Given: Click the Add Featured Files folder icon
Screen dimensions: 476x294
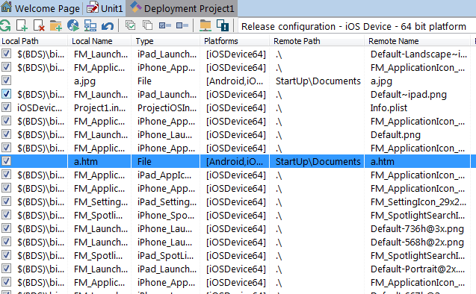Looking at the screenshot, I should (56, 26).
